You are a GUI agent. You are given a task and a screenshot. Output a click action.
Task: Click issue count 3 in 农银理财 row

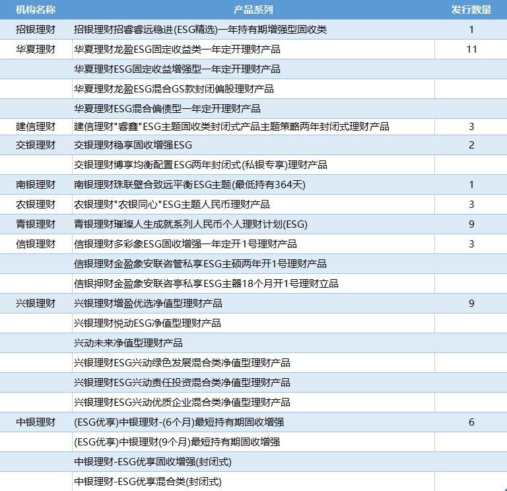coord(471,205)
